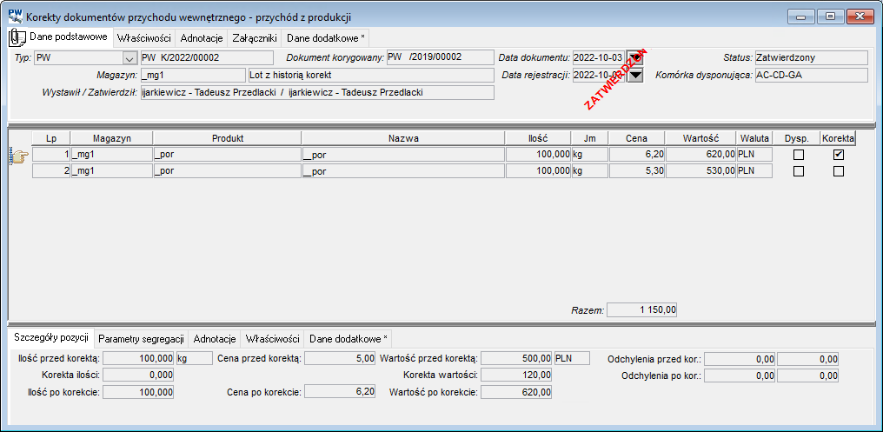The image size is (883, 432).
Task: Click the first Odchylenia przed kor. field
Action: [x=740, y=359]
